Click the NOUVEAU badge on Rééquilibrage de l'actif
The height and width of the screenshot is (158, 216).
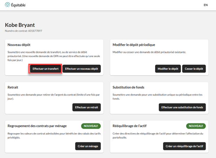pyautogui.click(x=196, y=126)
